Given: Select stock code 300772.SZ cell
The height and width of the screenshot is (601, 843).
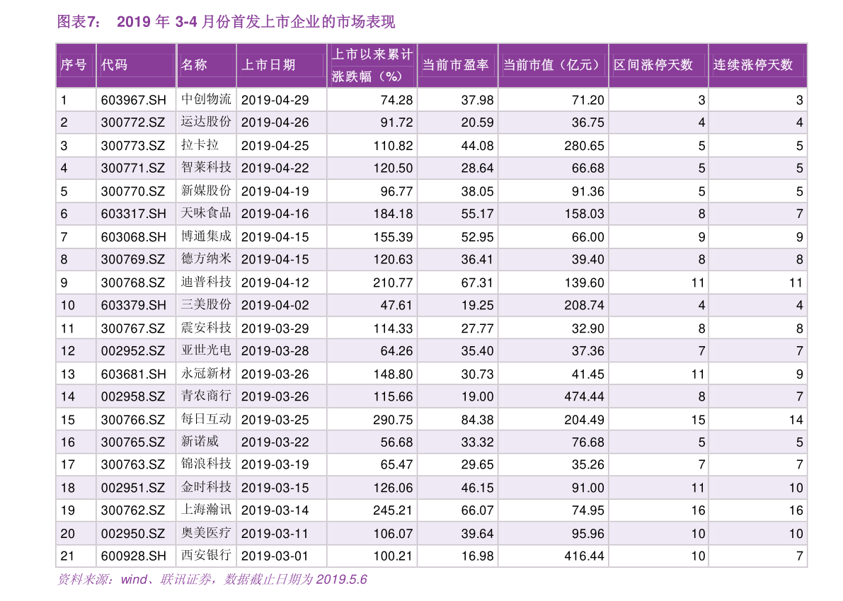Looking at the screenshot, I should click(133, 122).
